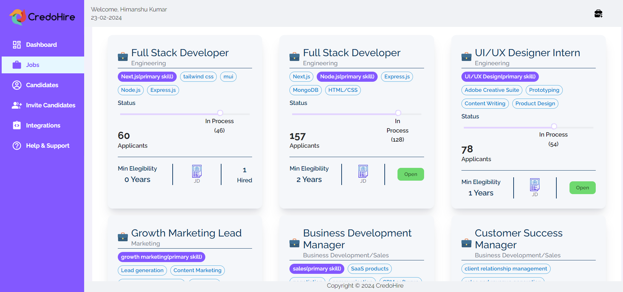Open JD document of first Full Stack Developer
Screen dimensions: 623x292
coord(197,171)
